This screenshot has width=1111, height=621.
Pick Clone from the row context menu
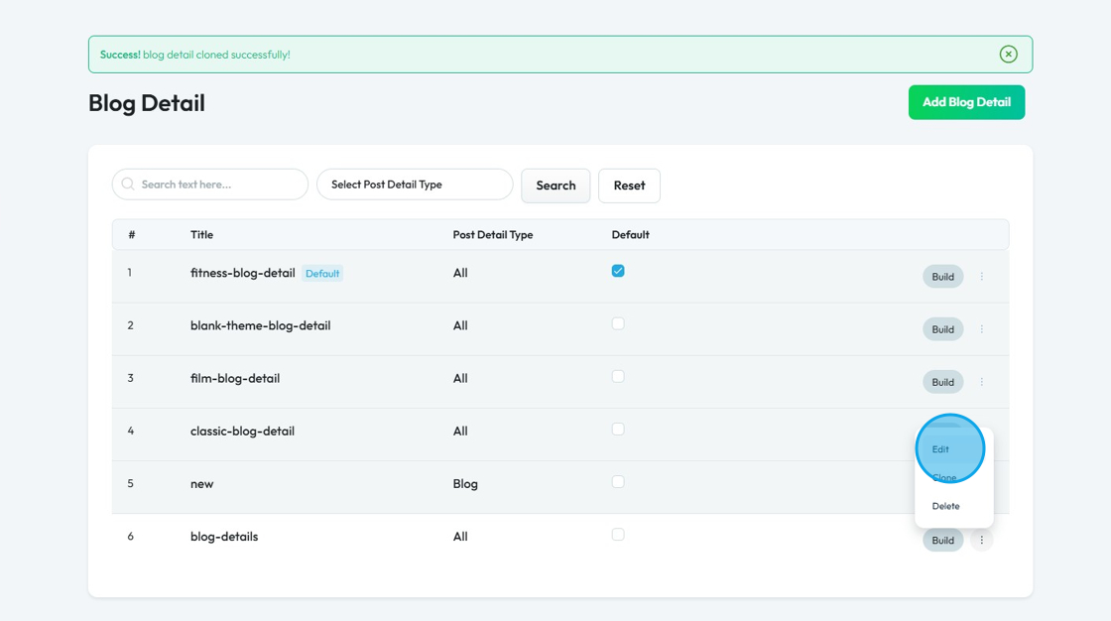coord(944,478)
